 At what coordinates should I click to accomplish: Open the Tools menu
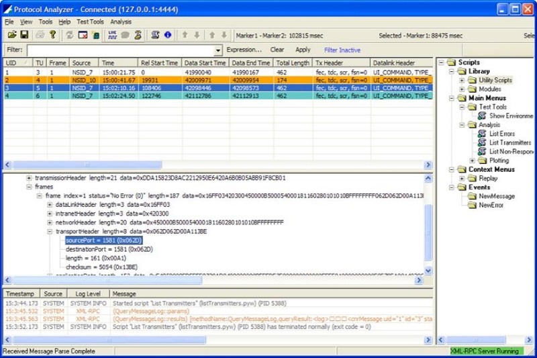tap(45, 21)
